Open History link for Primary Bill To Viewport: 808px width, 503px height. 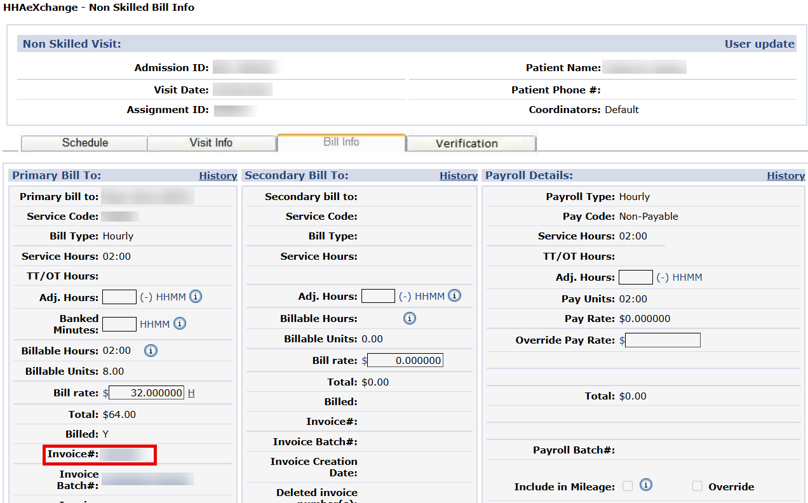[218, 176]
